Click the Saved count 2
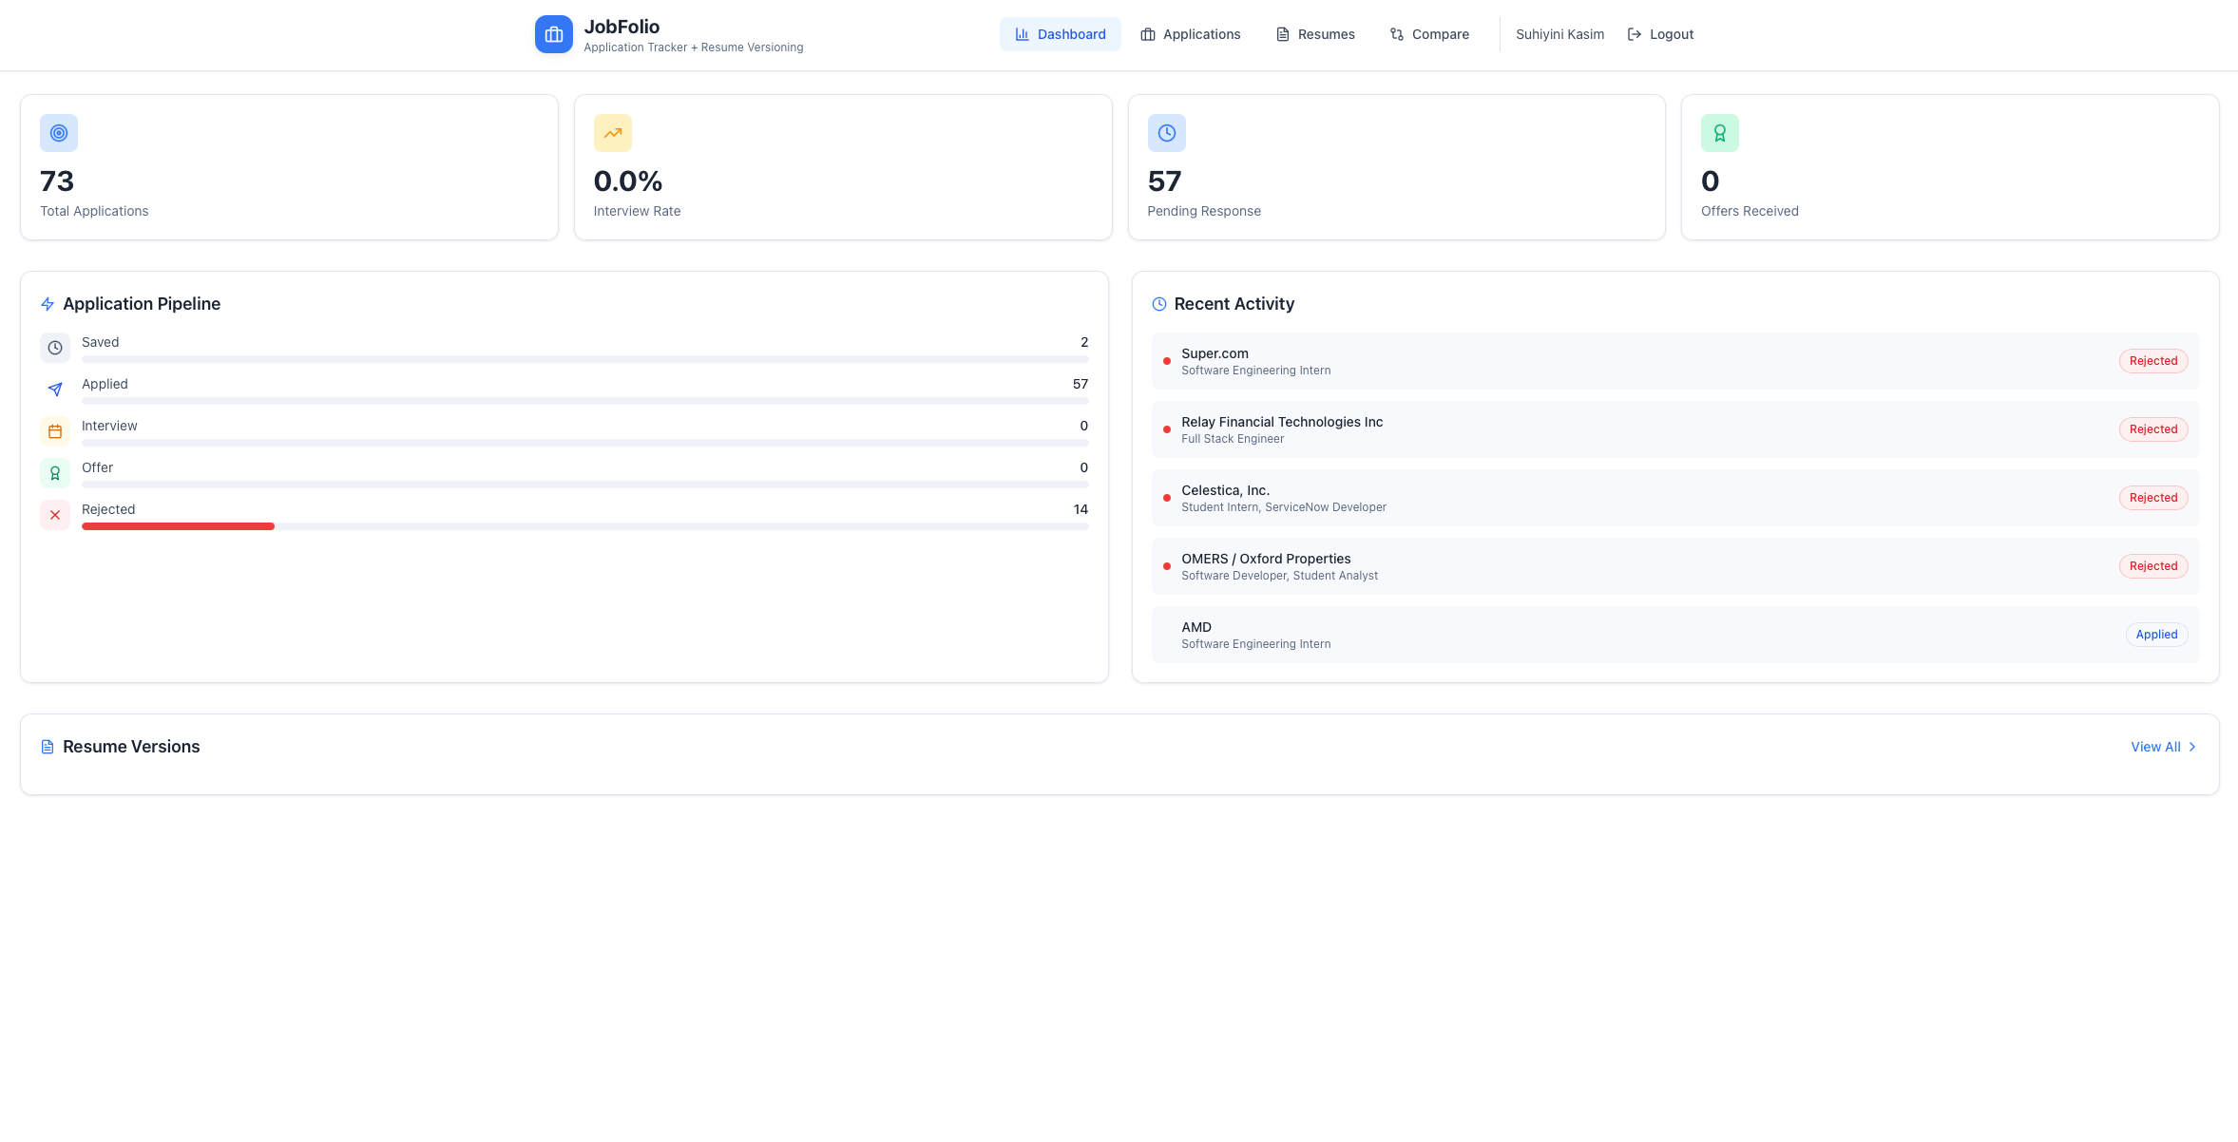The image size is (2238, 1142). 1084,342
